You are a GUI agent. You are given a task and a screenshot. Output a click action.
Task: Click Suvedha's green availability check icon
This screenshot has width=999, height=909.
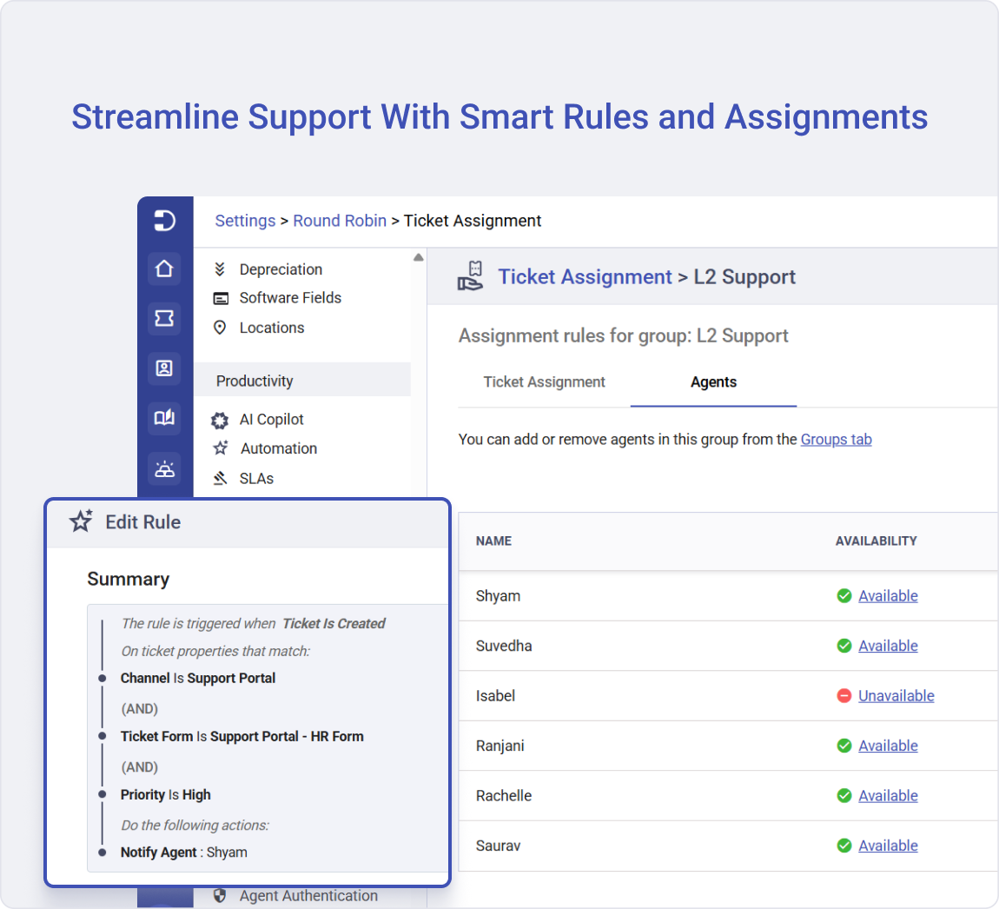click(844, 646)
